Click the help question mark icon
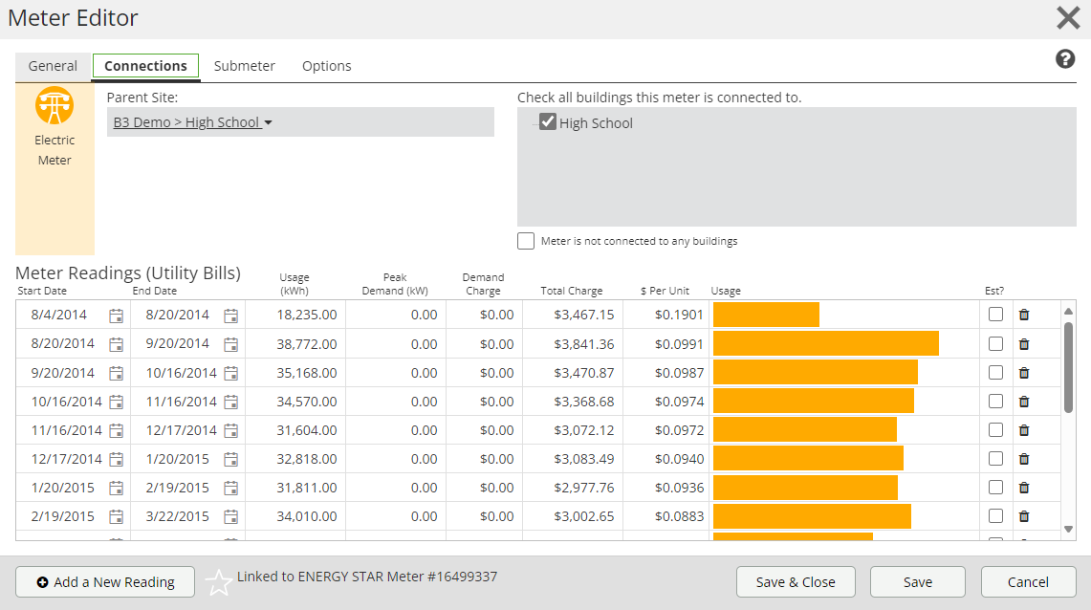 (x=1065, y=59)
